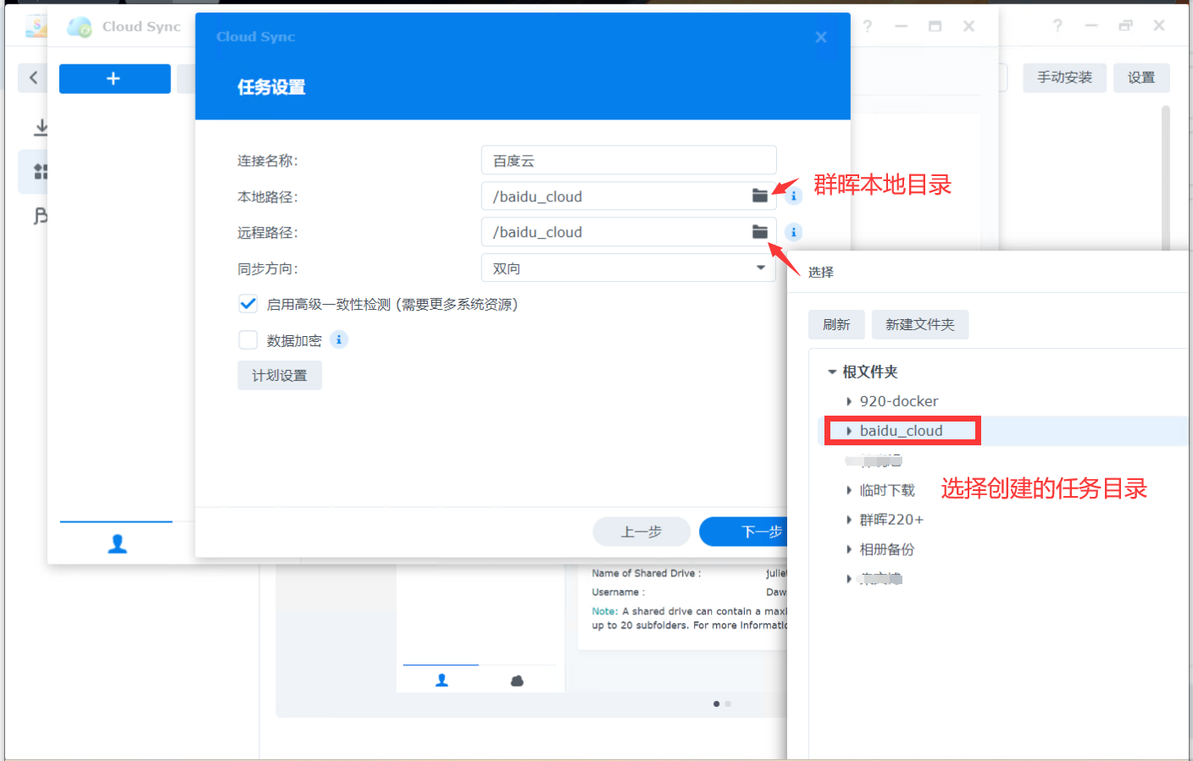
Task: Click 手动安装 manual install button
Action: [x=1064, y=77]
